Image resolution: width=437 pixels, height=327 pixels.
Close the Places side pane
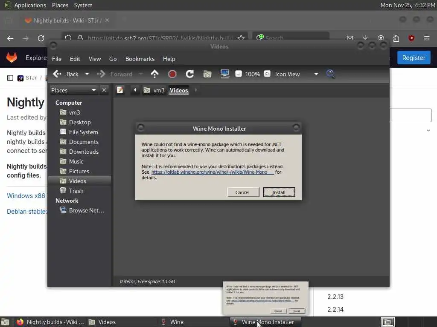(x=104, y=90)
